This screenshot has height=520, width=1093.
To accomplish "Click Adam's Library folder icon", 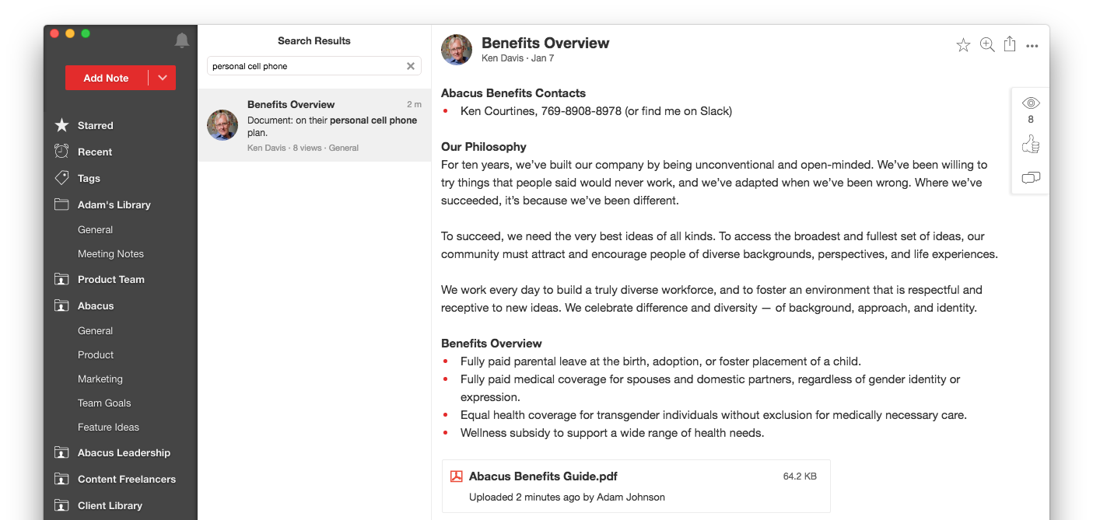I will click(x=61, y=204).
